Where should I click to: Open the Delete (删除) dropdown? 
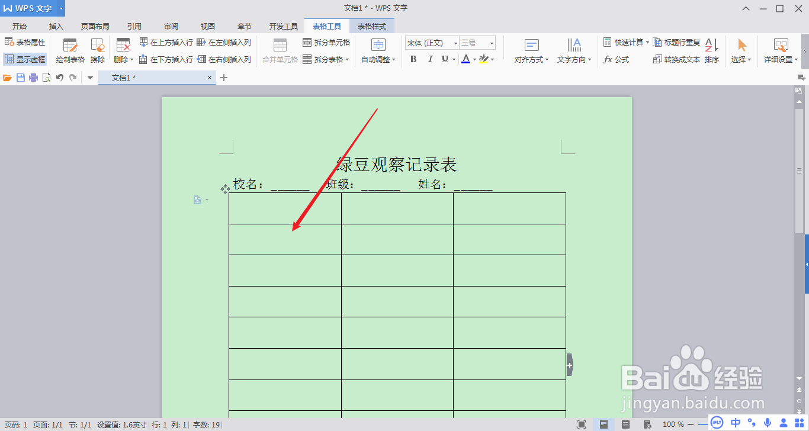[x=123, y=51]
